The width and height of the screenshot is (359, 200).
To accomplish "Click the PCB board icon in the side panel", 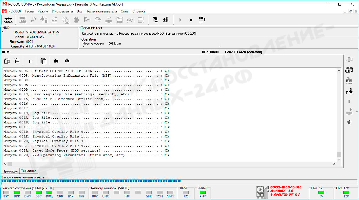I will click(349, 70).
